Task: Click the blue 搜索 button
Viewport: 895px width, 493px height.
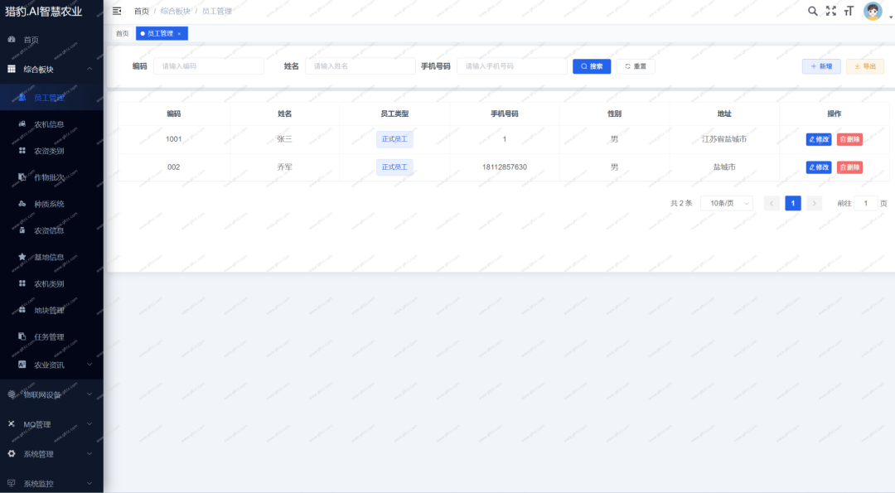Action: [x=592, y=66]
